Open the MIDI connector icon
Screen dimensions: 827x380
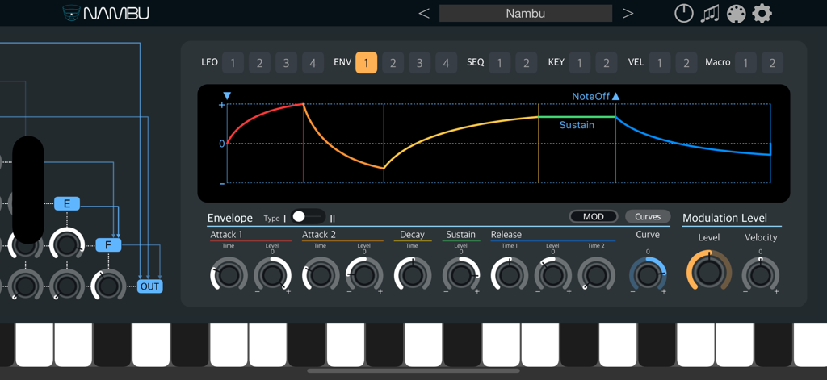click(736, 13)
